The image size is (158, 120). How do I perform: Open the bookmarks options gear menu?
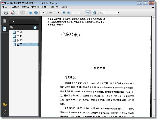(x=12, y=27)
